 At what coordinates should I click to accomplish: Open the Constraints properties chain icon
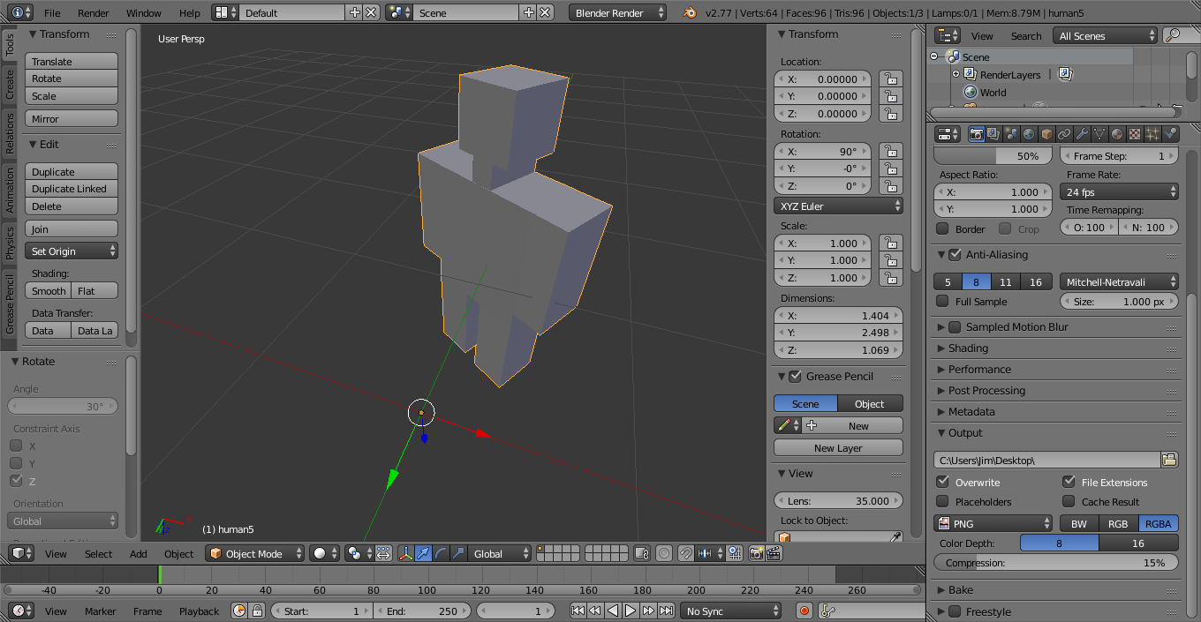(x=1064, y=134)
